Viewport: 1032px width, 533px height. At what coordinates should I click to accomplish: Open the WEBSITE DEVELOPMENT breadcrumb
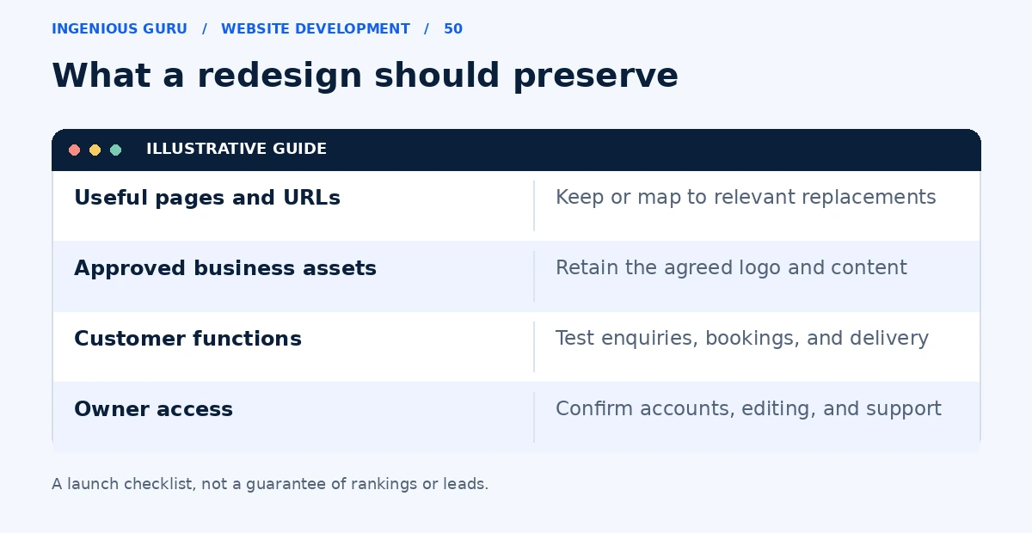316,29
